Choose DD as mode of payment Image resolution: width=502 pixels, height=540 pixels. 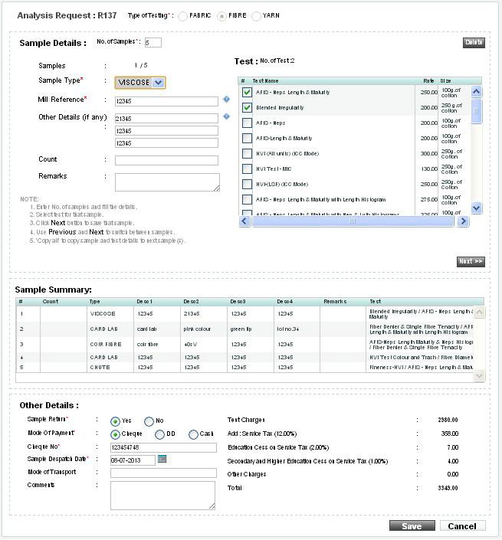coord(159,434)
